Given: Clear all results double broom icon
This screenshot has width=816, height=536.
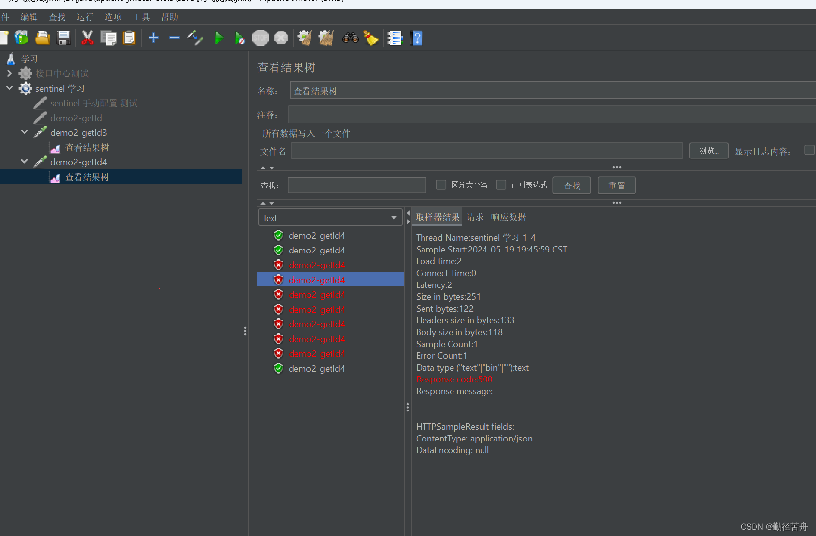Looking at the screenshot, I should (x=326, y=38).
